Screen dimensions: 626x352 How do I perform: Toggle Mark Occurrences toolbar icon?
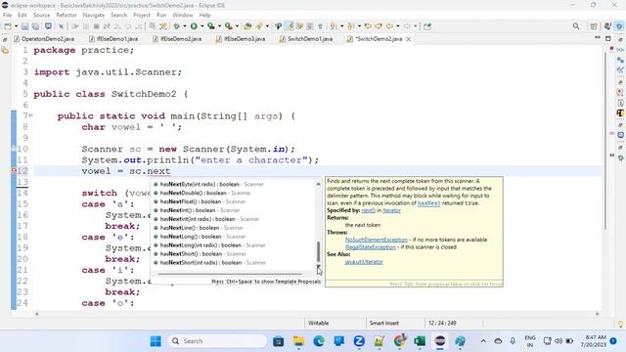click(290, 26)
